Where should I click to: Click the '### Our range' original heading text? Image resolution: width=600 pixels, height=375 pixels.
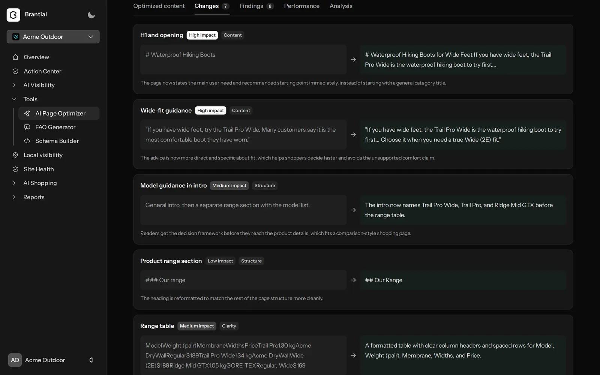[x=165, y=280]
